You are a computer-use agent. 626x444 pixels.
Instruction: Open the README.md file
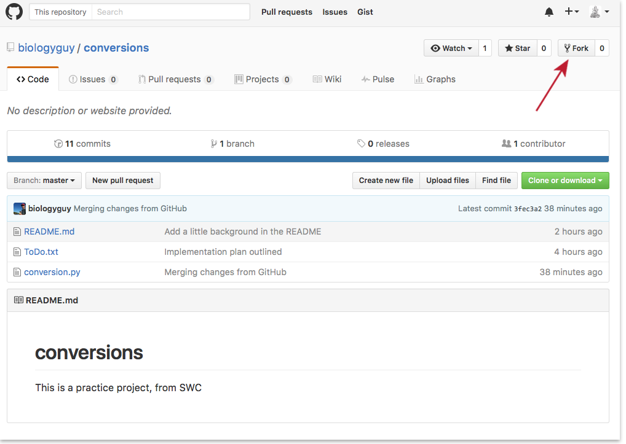coord(49,232)
